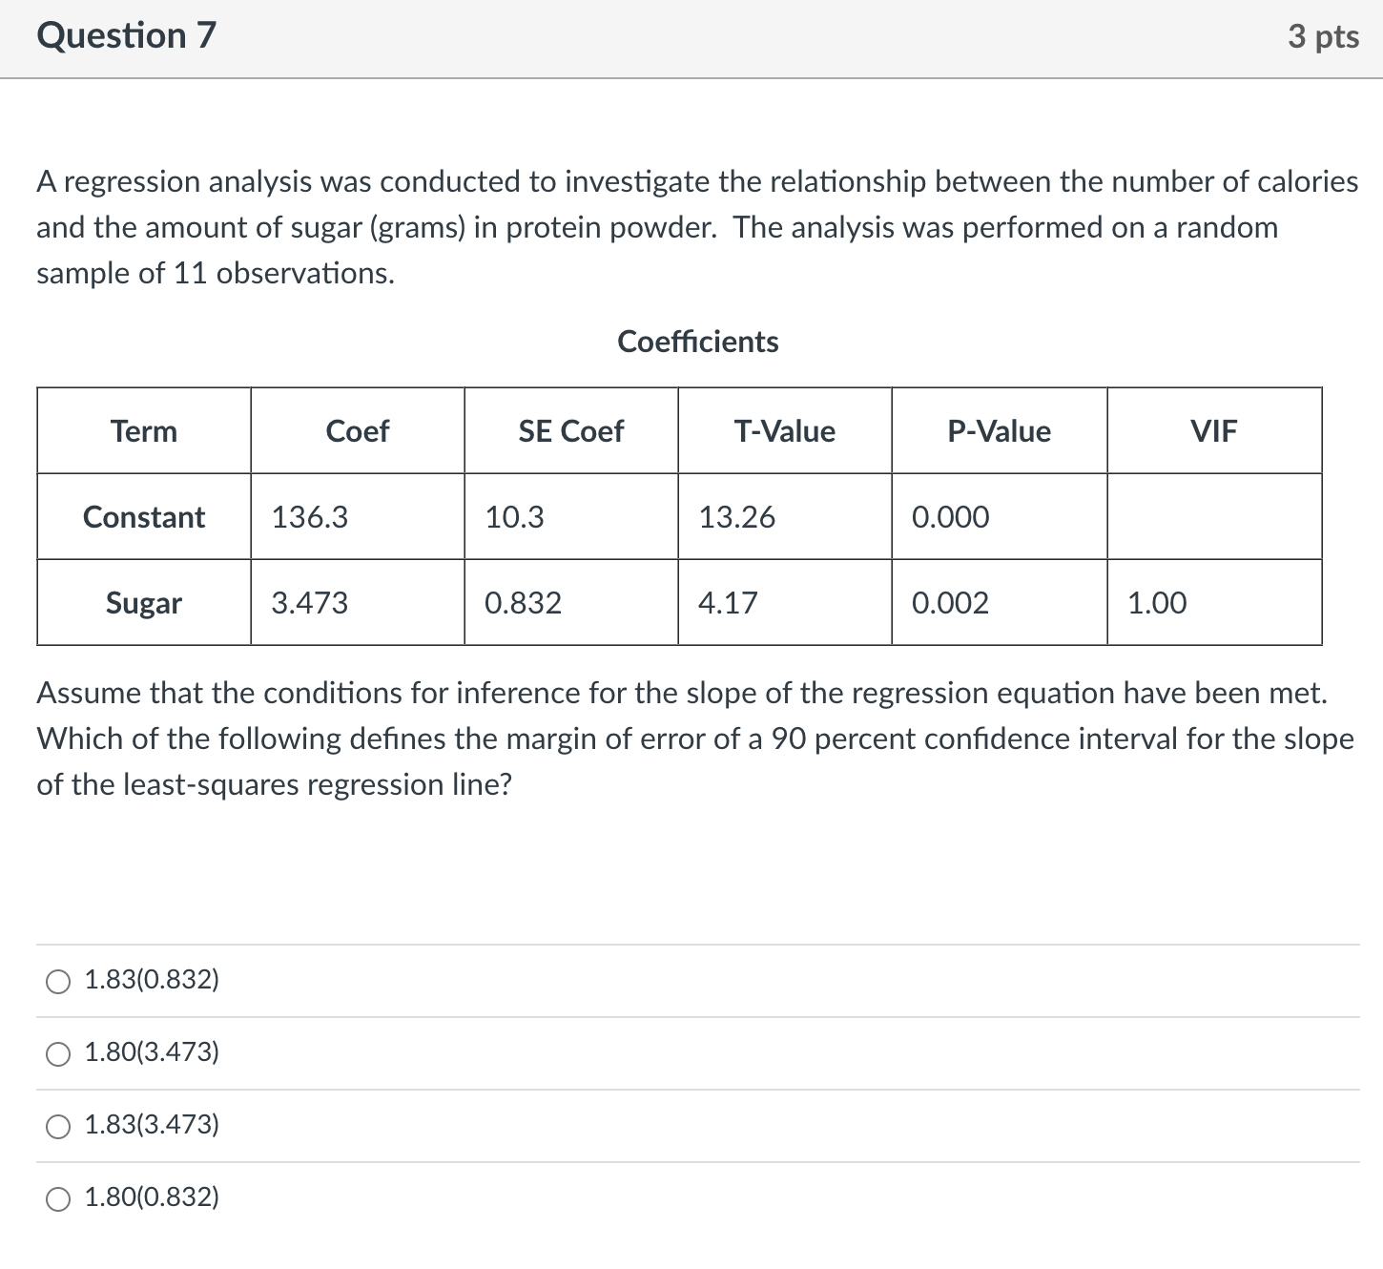
Task: Click the Coef column header
Action: click(357, 430)
